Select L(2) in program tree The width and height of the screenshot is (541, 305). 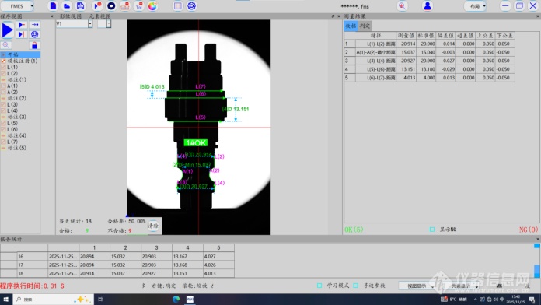tap(12, 73)
